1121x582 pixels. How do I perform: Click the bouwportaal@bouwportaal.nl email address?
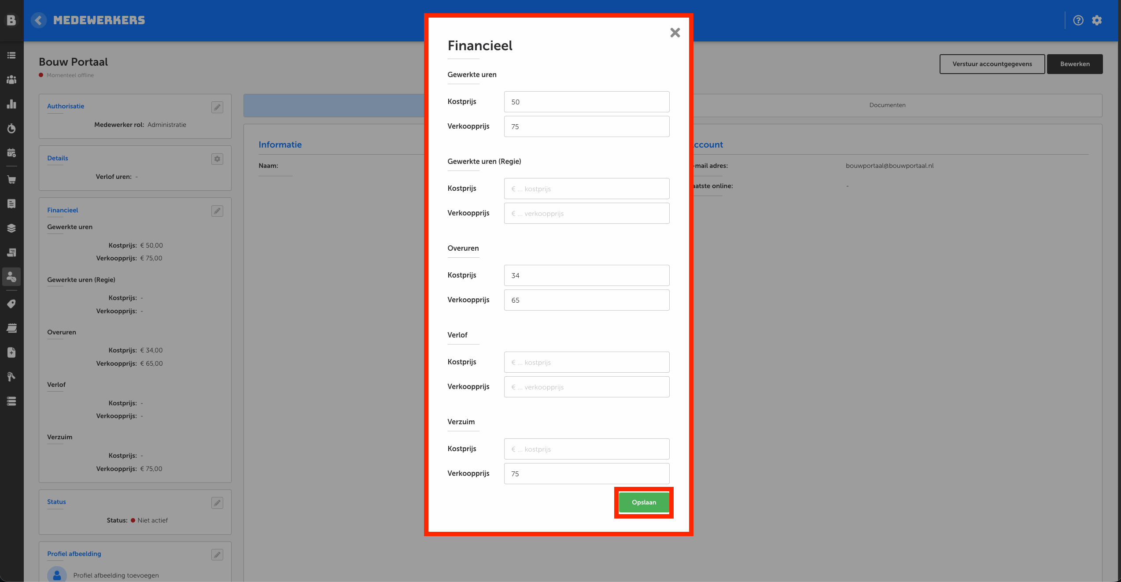(x=889, y=166)
